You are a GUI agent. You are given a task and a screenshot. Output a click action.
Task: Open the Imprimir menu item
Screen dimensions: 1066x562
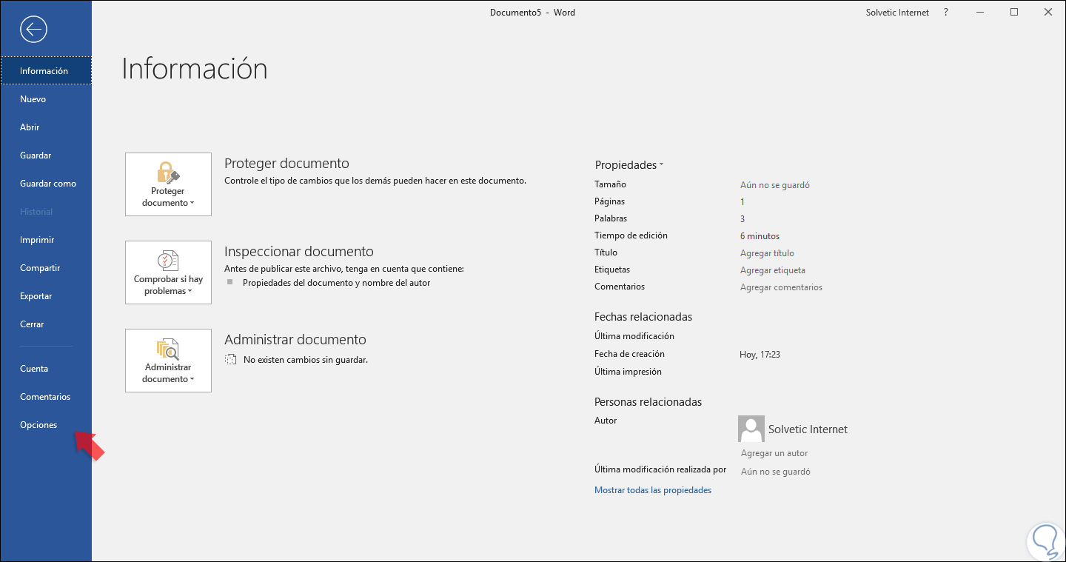(x=46, y=240)
